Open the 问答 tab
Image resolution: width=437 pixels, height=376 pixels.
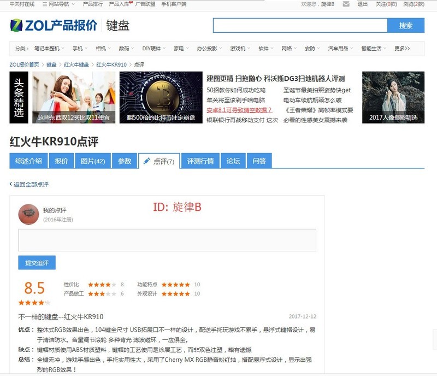pos(259,161)
